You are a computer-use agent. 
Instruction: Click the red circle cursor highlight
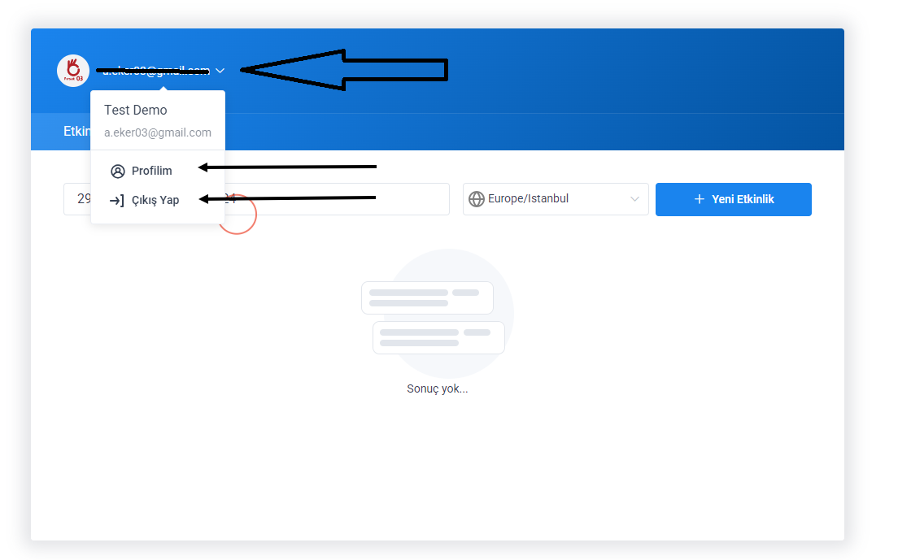(x=237, y=215)
